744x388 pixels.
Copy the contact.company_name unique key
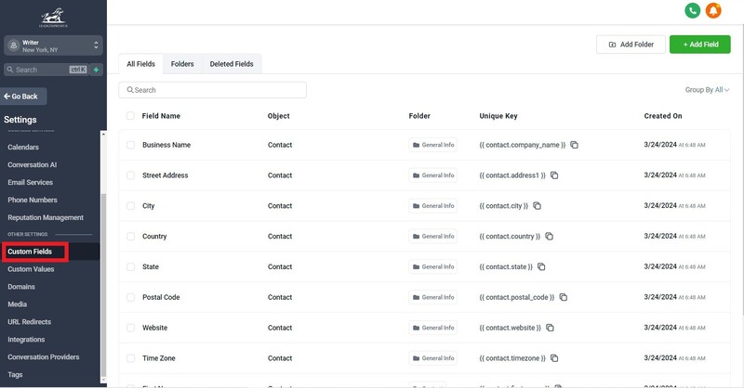point(574,145)
